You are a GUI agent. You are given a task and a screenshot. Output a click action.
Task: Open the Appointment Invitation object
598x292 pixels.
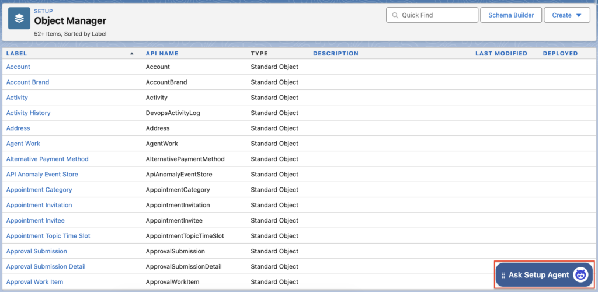pos(39,205)
